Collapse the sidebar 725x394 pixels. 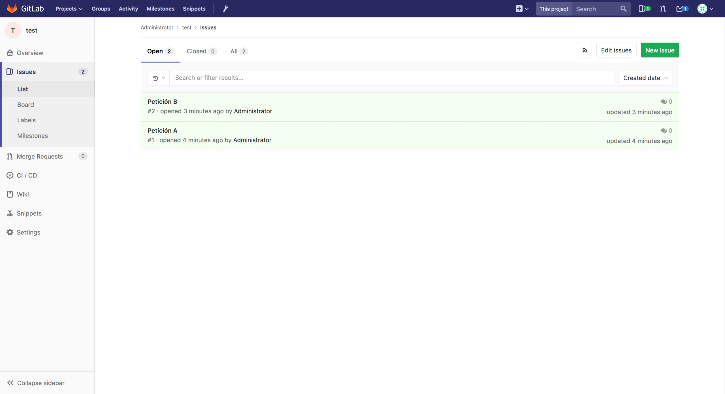(36, 383)
